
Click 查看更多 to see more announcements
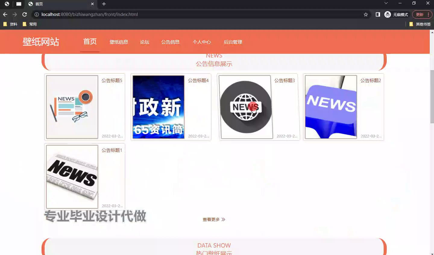click(214, 220)
